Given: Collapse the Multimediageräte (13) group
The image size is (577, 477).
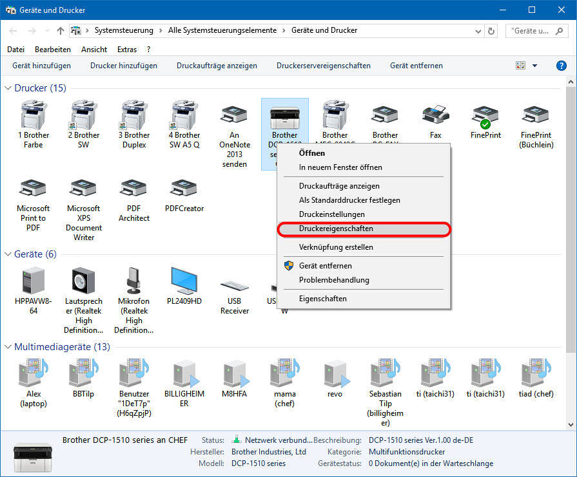Looking at the screenshot, I should coord(8,347).
